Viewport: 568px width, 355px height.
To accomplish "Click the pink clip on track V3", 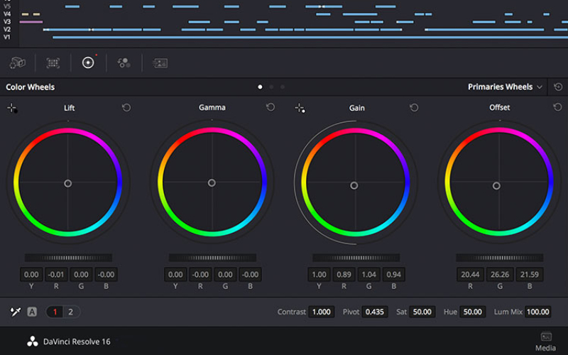I will [x=31, y=22].
